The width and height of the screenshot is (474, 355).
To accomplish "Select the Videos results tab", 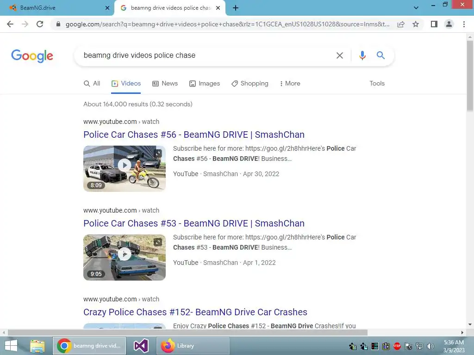I will (126, 84).
